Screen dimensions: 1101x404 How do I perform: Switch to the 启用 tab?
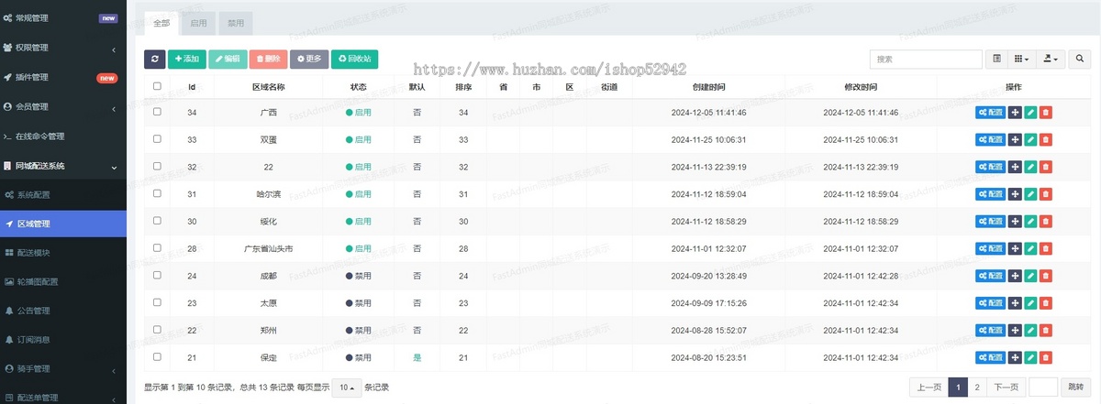[199, 25]
